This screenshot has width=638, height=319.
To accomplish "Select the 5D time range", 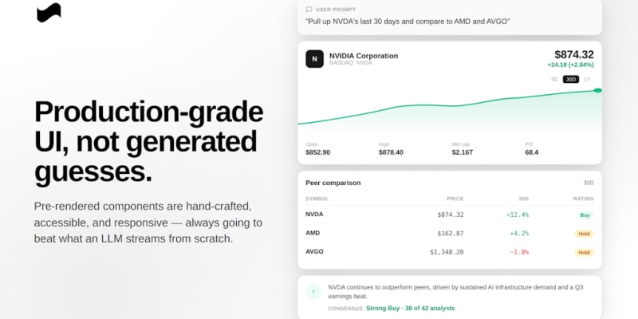I will 554,79.
